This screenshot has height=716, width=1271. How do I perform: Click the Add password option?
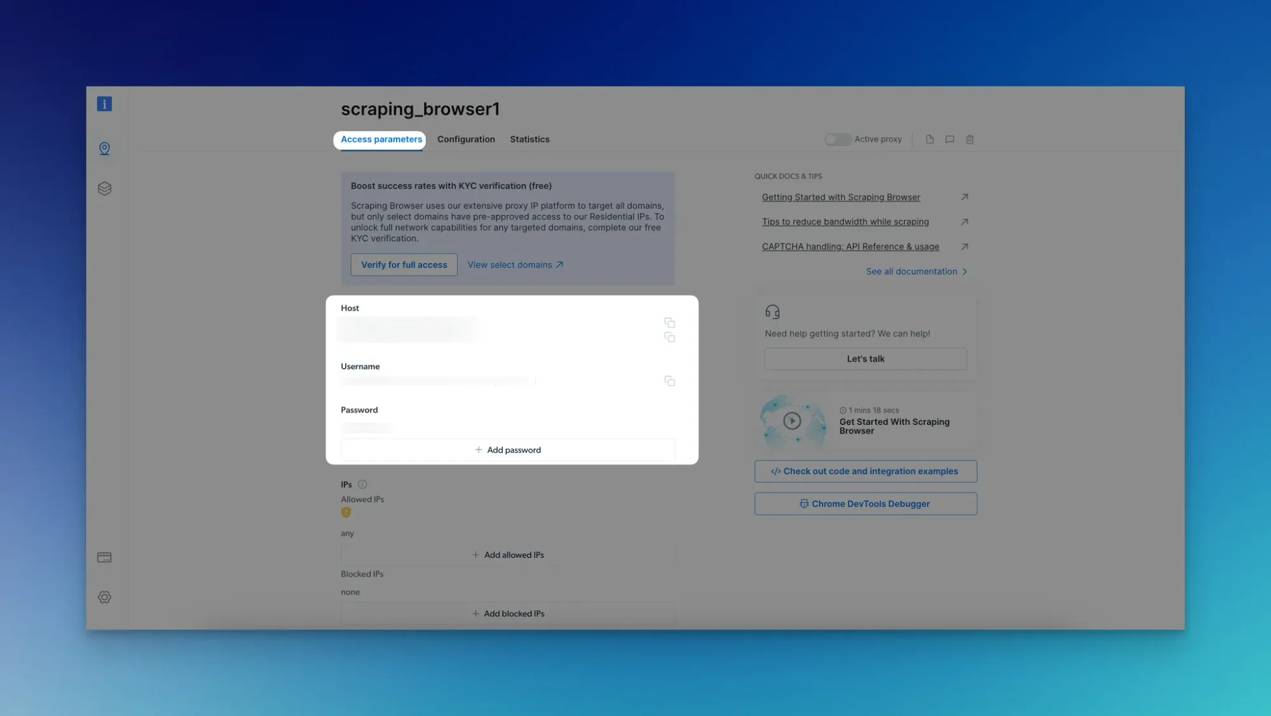[508, 450]
